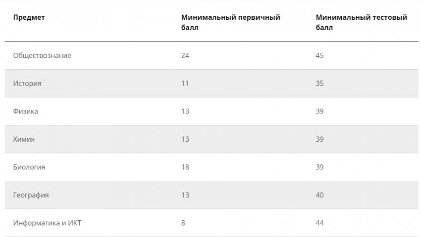Click primary score 13 in Химия row
This screenshot has height=237, width=421.
[185, 139]
